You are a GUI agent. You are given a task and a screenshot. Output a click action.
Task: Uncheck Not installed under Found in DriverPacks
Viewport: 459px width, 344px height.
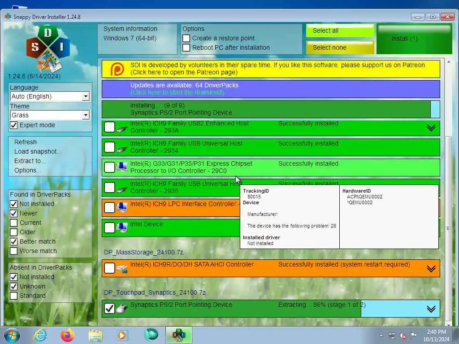[14, 204]
